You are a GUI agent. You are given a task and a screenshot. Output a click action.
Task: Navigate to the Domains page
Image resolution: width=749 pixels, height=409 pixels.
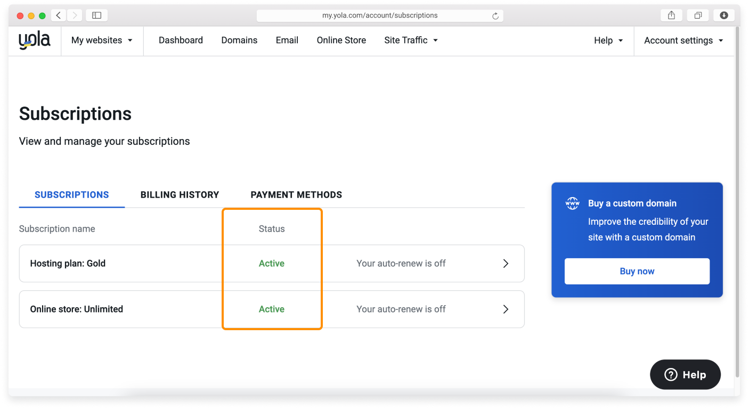point(239,40)
